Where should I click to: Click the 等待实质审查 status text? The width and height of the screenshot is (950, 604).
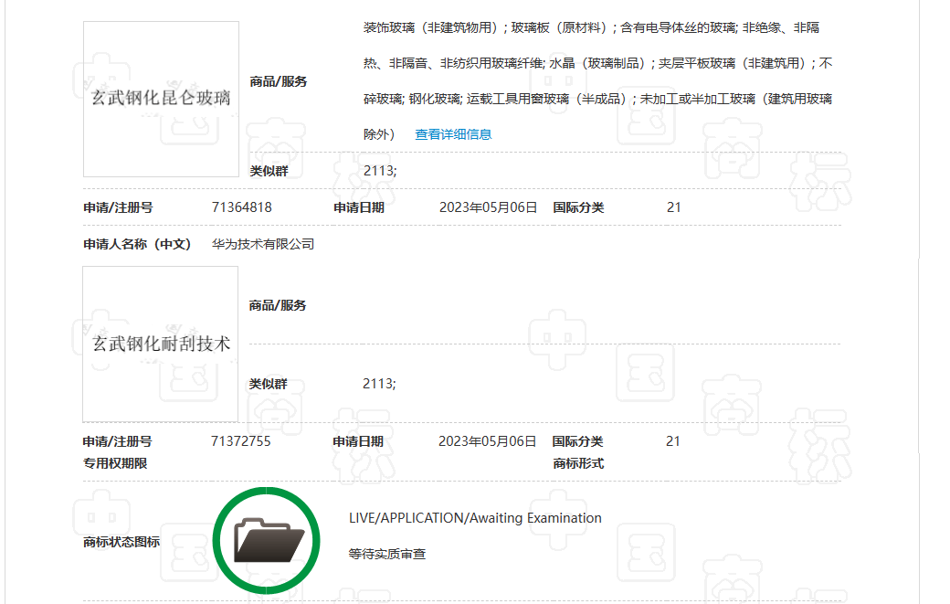(387, 555)
